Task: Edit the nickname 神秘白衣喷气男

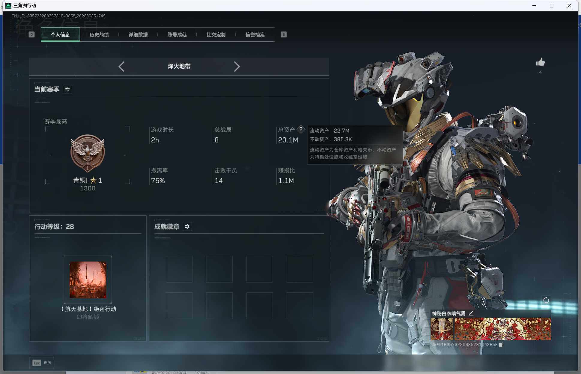Action: 471,313
